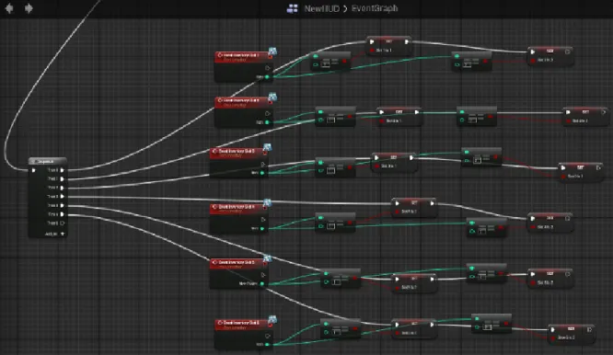Click the index box in first getter node, top chain
This screenshot has height=355, width=613.
click(x=326, y=64)
